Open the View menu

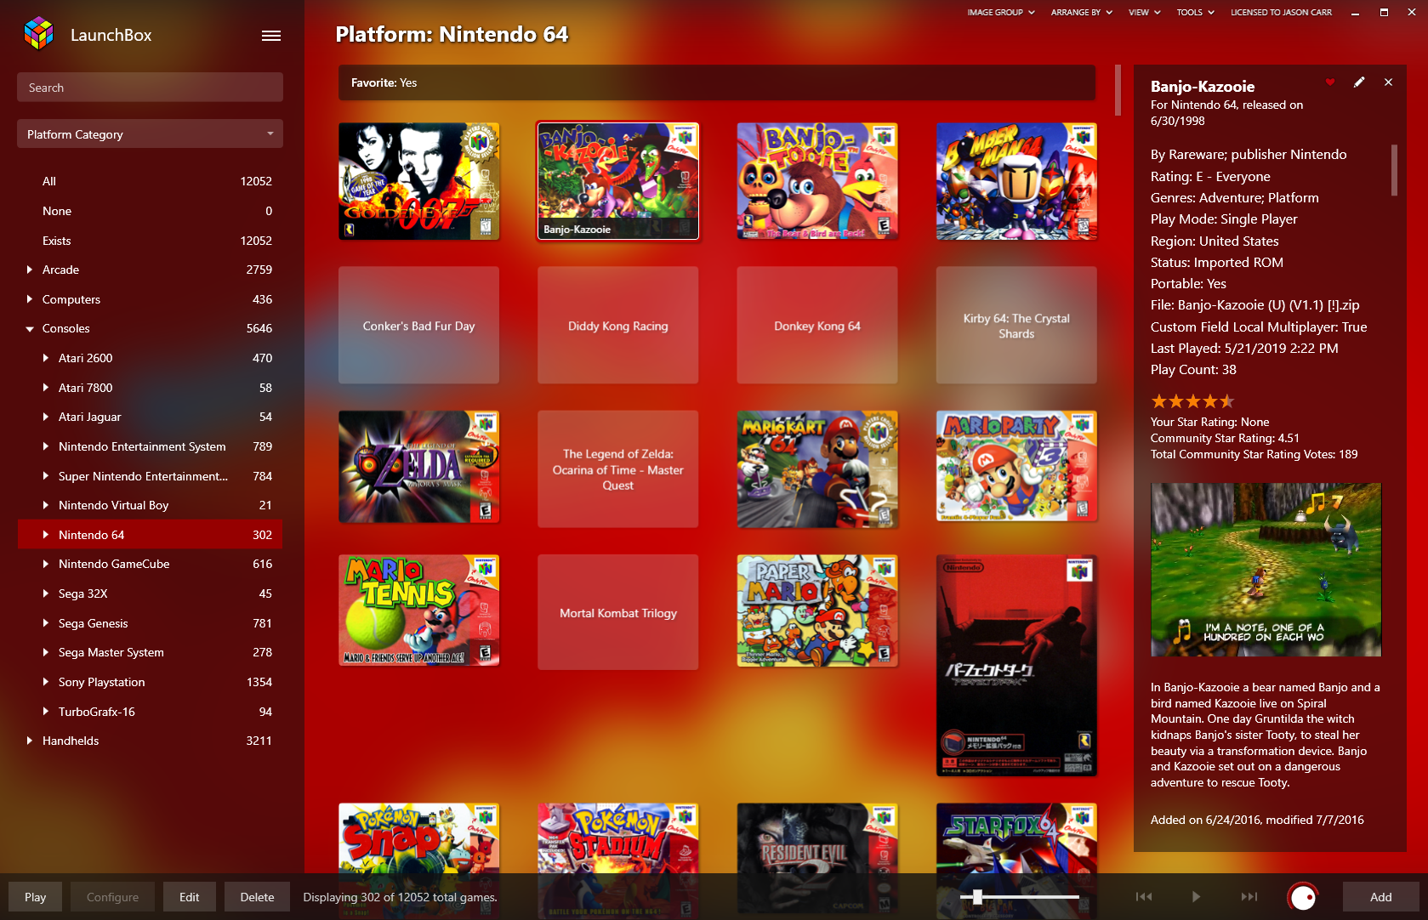[1144, 12]
